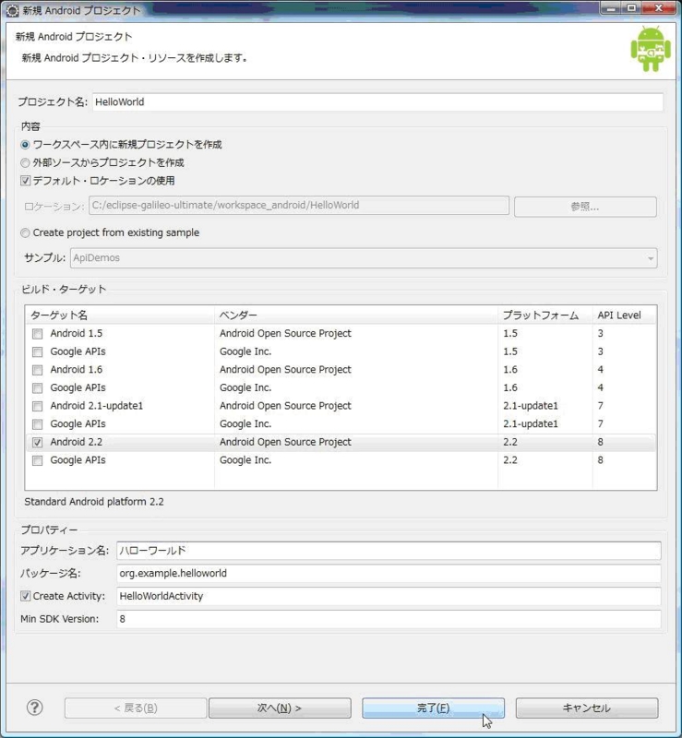682x738 pixels.
Task: Click the ベンダー column header
Action: (x=356, y=315)
